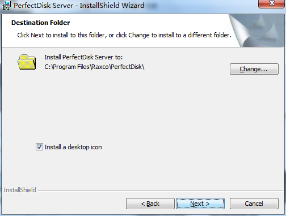Click the installer icon in the title bar
The image size is (286, 216).
[x=6, y=6]
